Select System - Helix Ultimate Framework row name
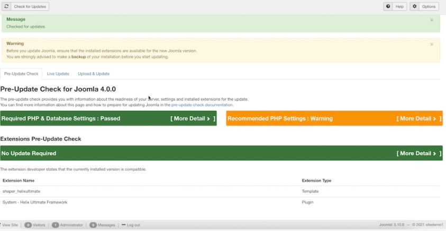Screen dimensions: 446x231 pyautogui.click(x=35, y=202)
